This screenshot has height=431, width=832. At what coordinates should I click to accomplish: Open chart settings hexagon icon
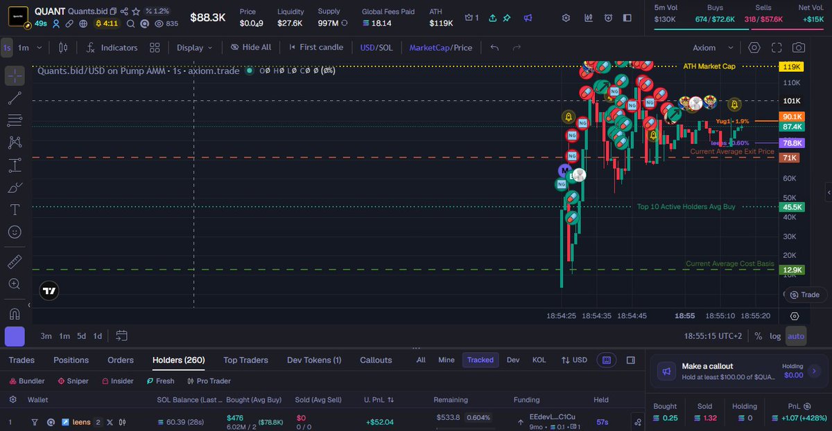tap(754, 48)
